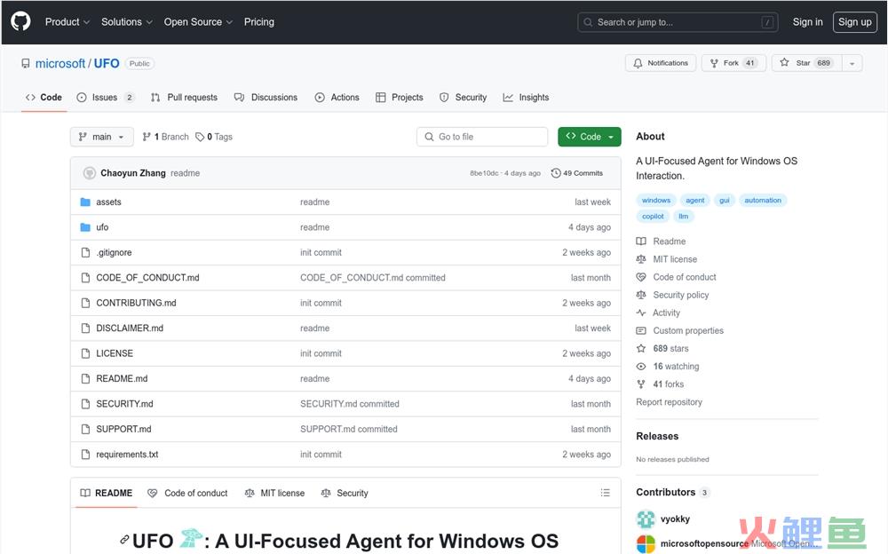Viewport: 888px width, 554px height.
Task: Click the star icon next to 689 stars
Action: coord(641,348)
